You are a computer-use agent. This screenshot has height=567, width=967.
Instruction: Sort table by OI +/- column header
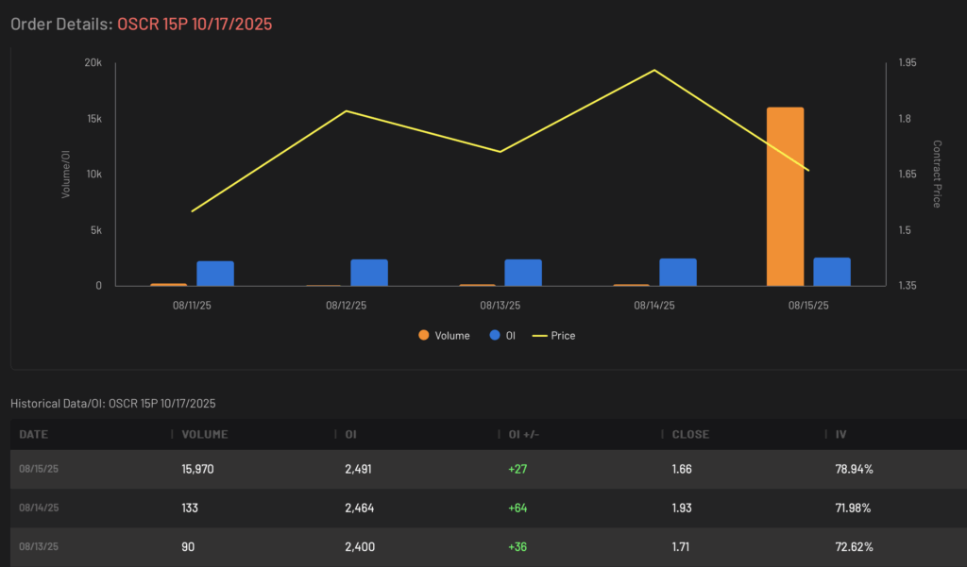pos(523,435)
